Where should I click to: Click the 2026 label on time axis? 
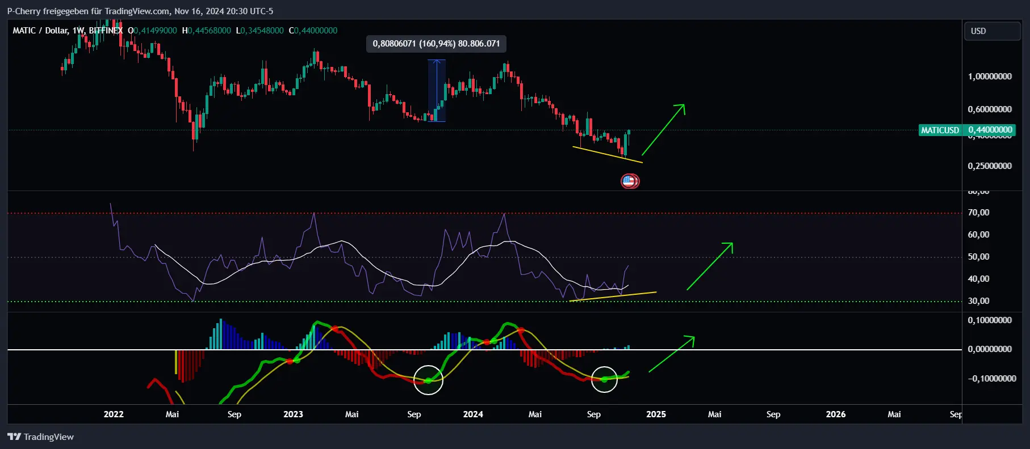(x=836, y=414)
